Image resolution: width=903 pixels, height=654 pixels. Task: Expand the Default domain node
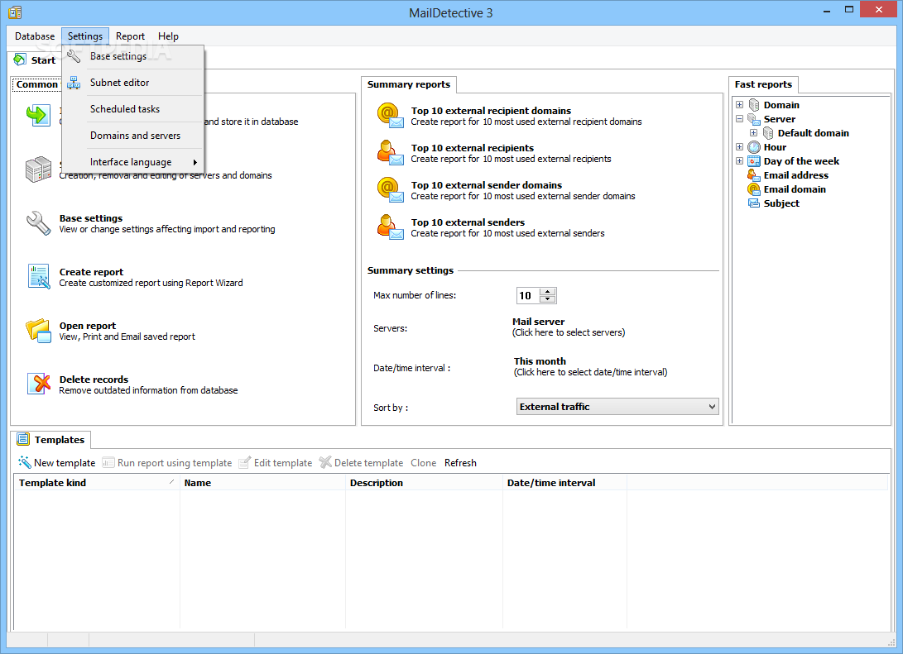point(753,133)
